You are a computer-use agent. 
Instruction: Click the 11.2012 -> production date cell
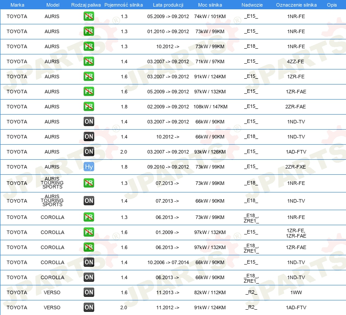pyautogui.click(x=168, y=307)
